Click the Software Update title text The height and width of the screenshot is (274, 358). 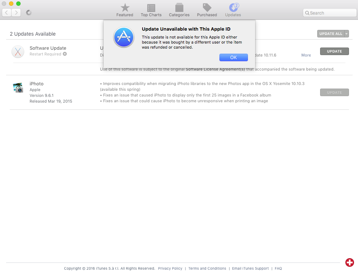click(x=48, y=48)
